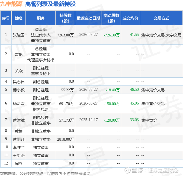This screenshot has width=183, height=176.
Task: Select the name 张建国
Action: pyautogui.click(x=19, y=35)
